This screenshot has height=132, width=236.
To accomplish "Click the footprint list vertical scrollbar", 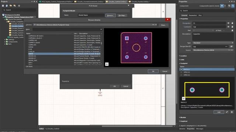I will [x=101, y=43].
